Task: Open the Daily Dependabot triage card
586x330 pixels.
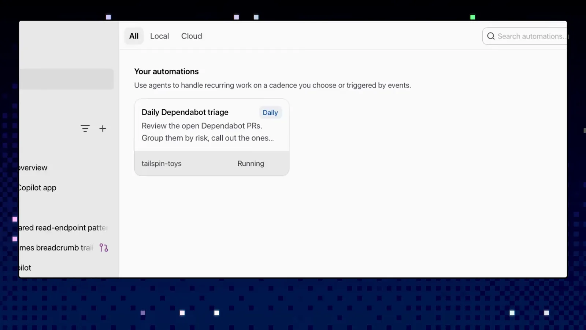Action: 212,137
